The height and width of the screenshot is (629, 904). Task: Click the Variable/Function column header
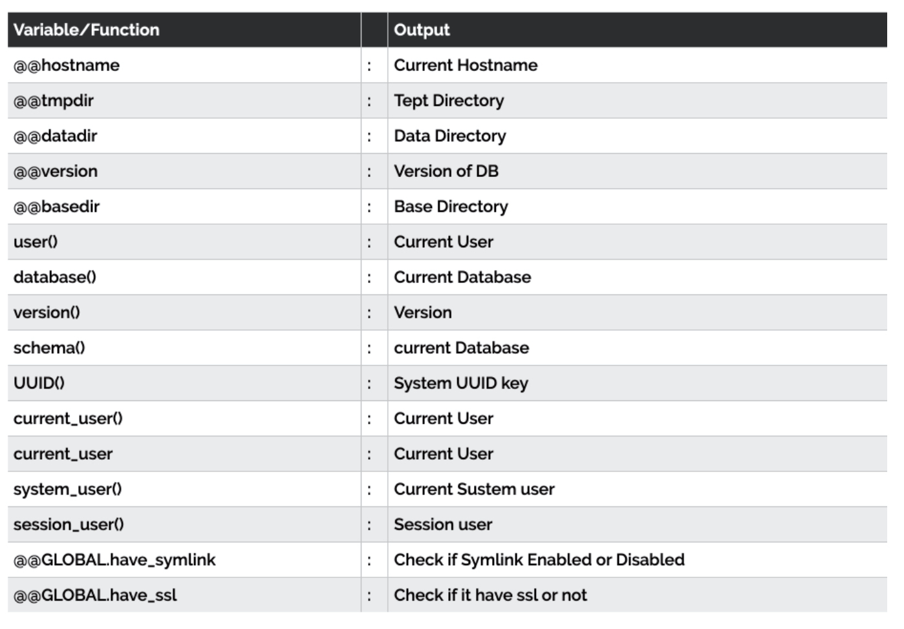click(184, 30)
